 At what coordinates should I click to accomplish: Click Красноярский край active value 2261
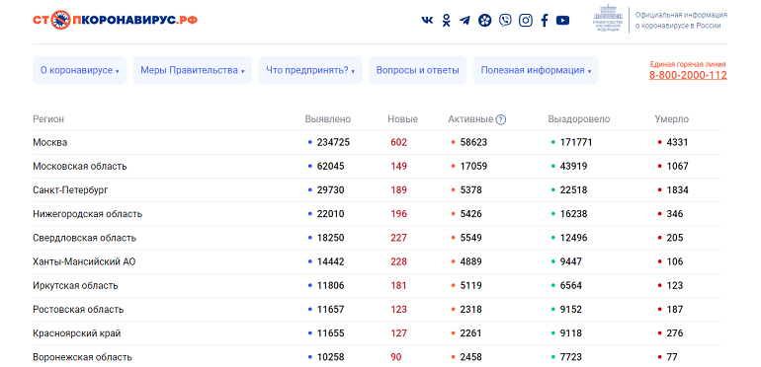(x=470, y=333)
